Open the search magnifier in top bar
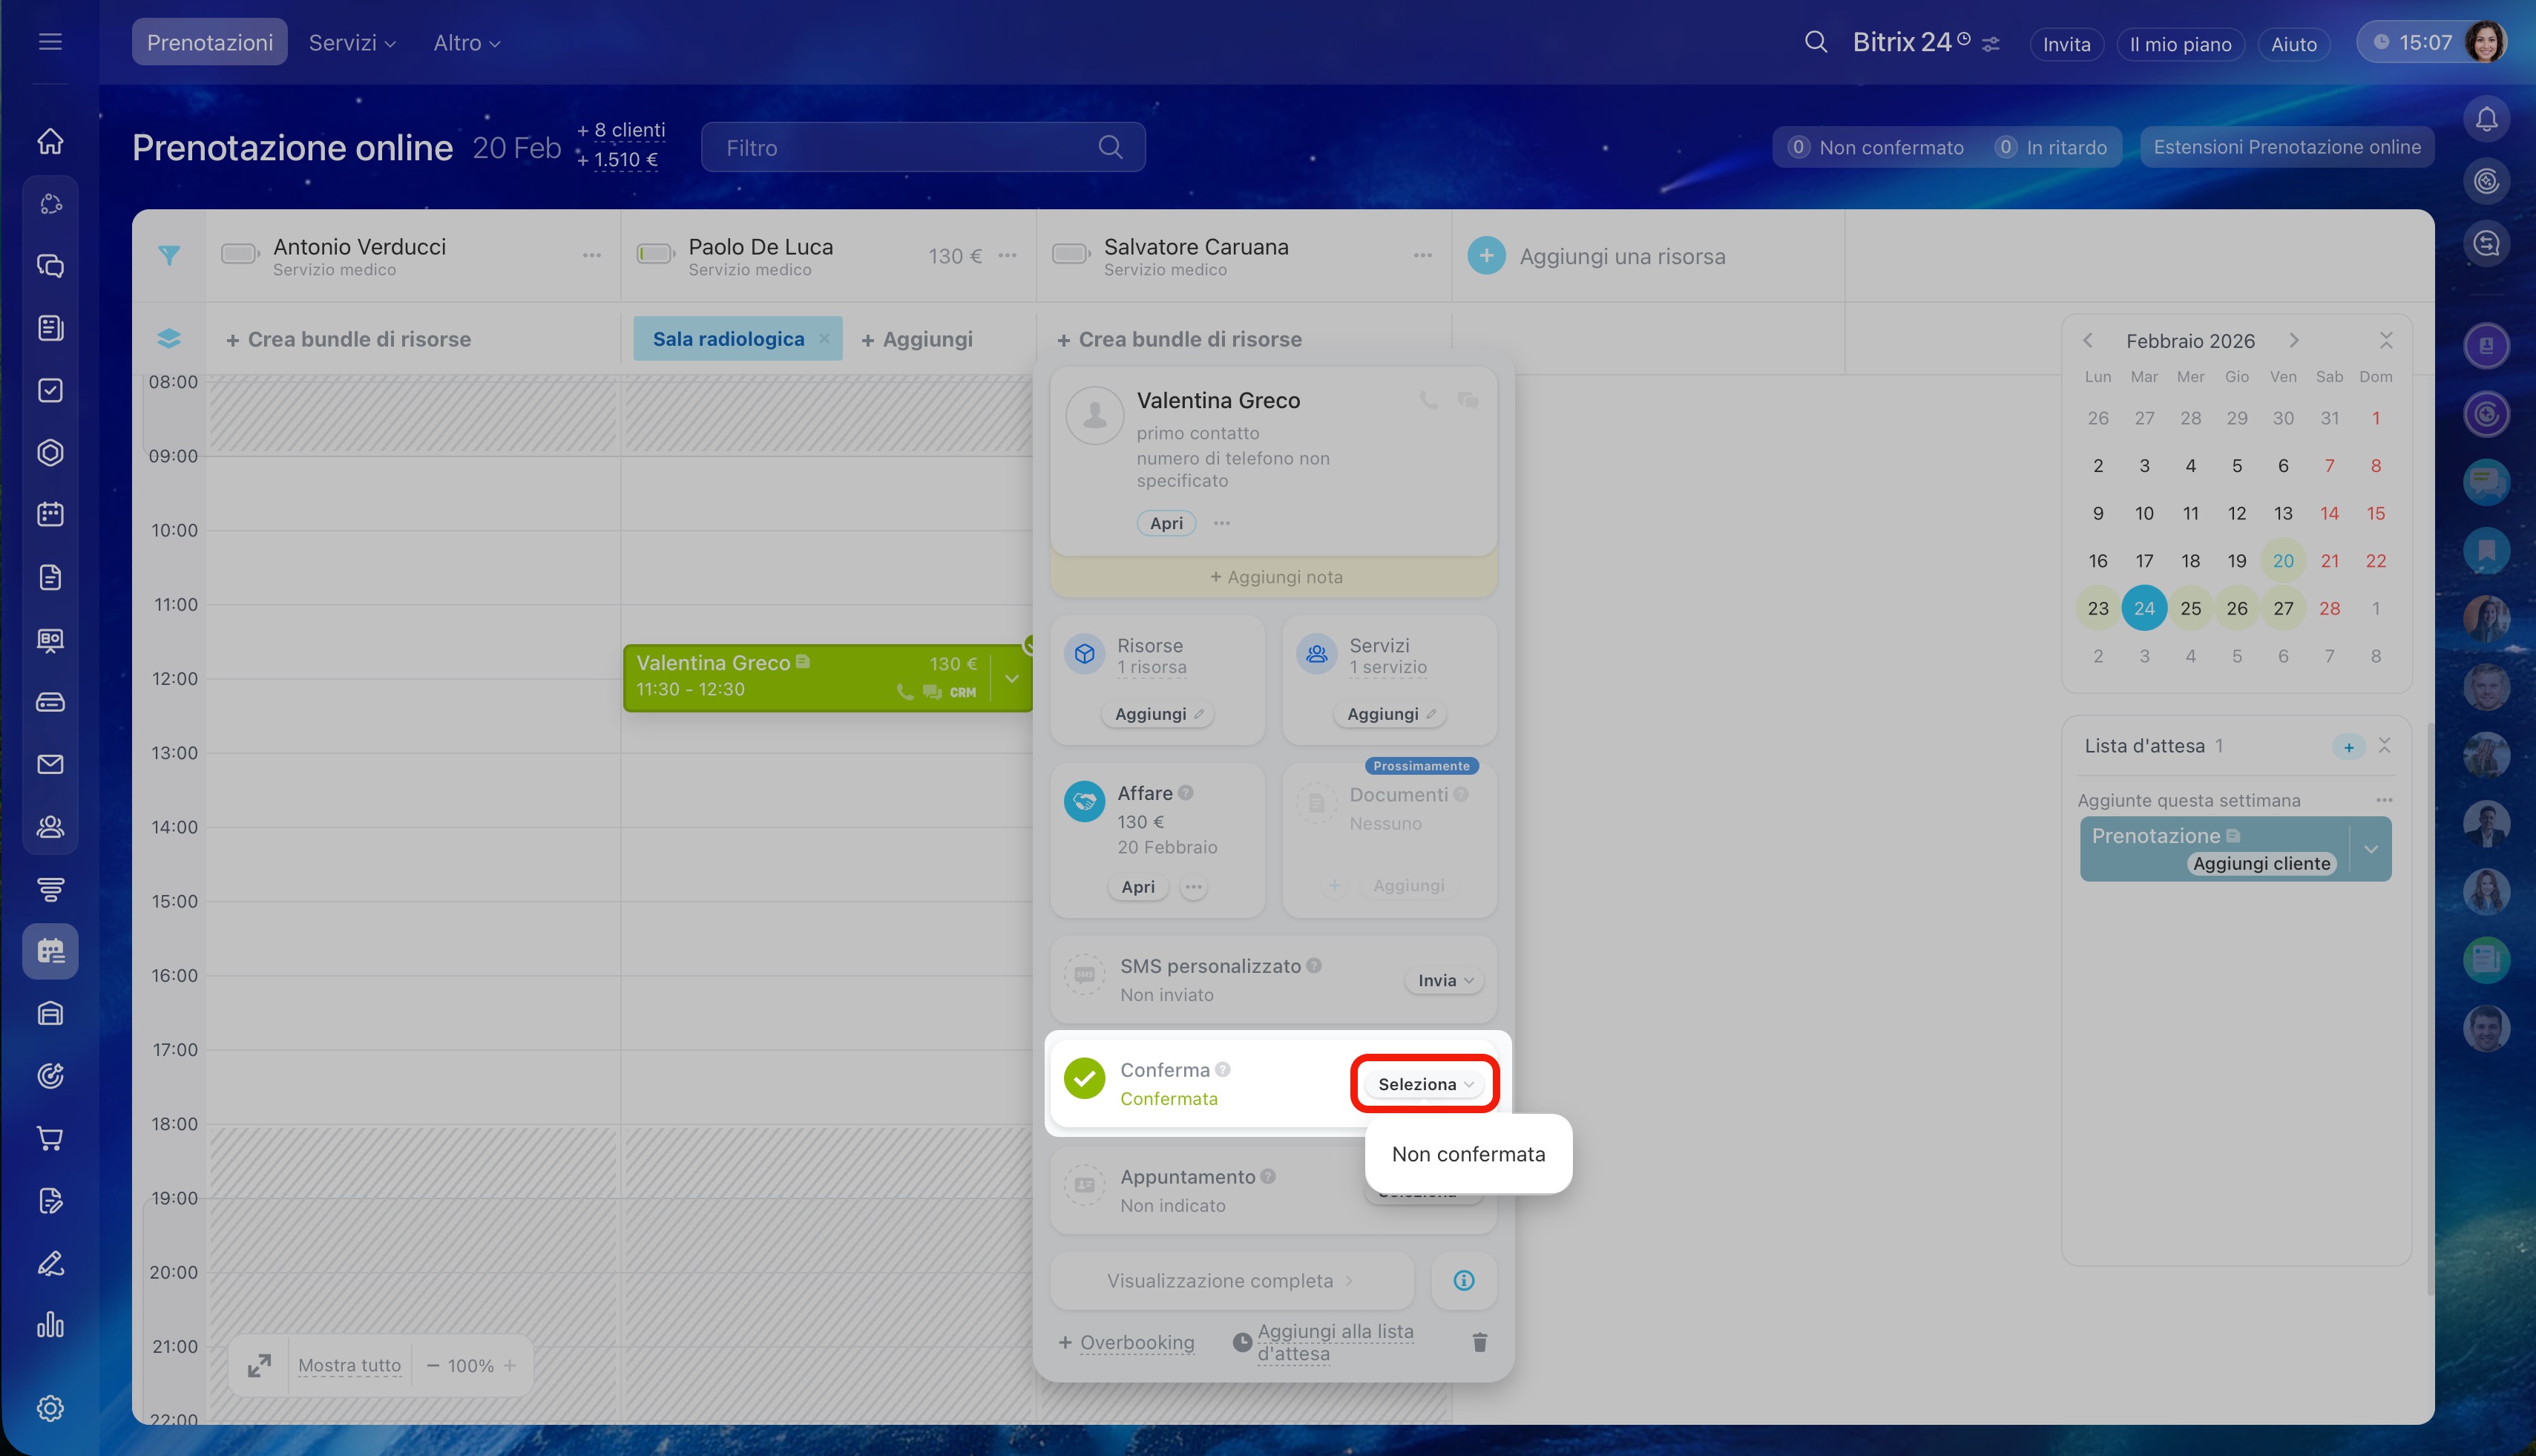 1816,42
